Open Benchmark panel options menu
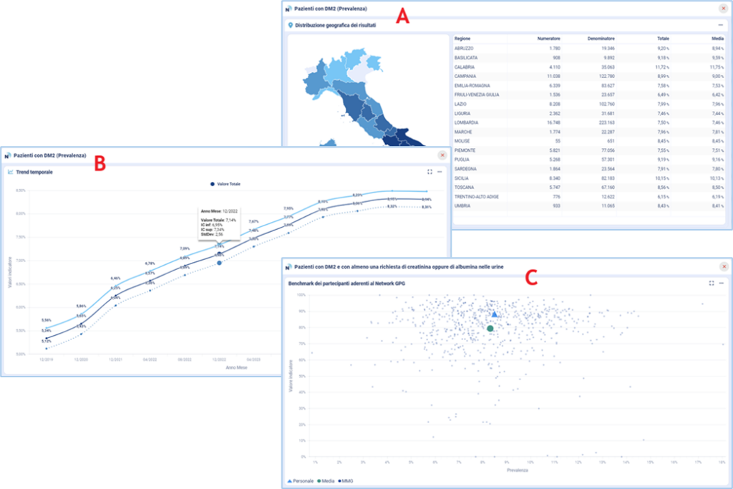The width and height of the screenshot is (733, 489). [721, 284]
